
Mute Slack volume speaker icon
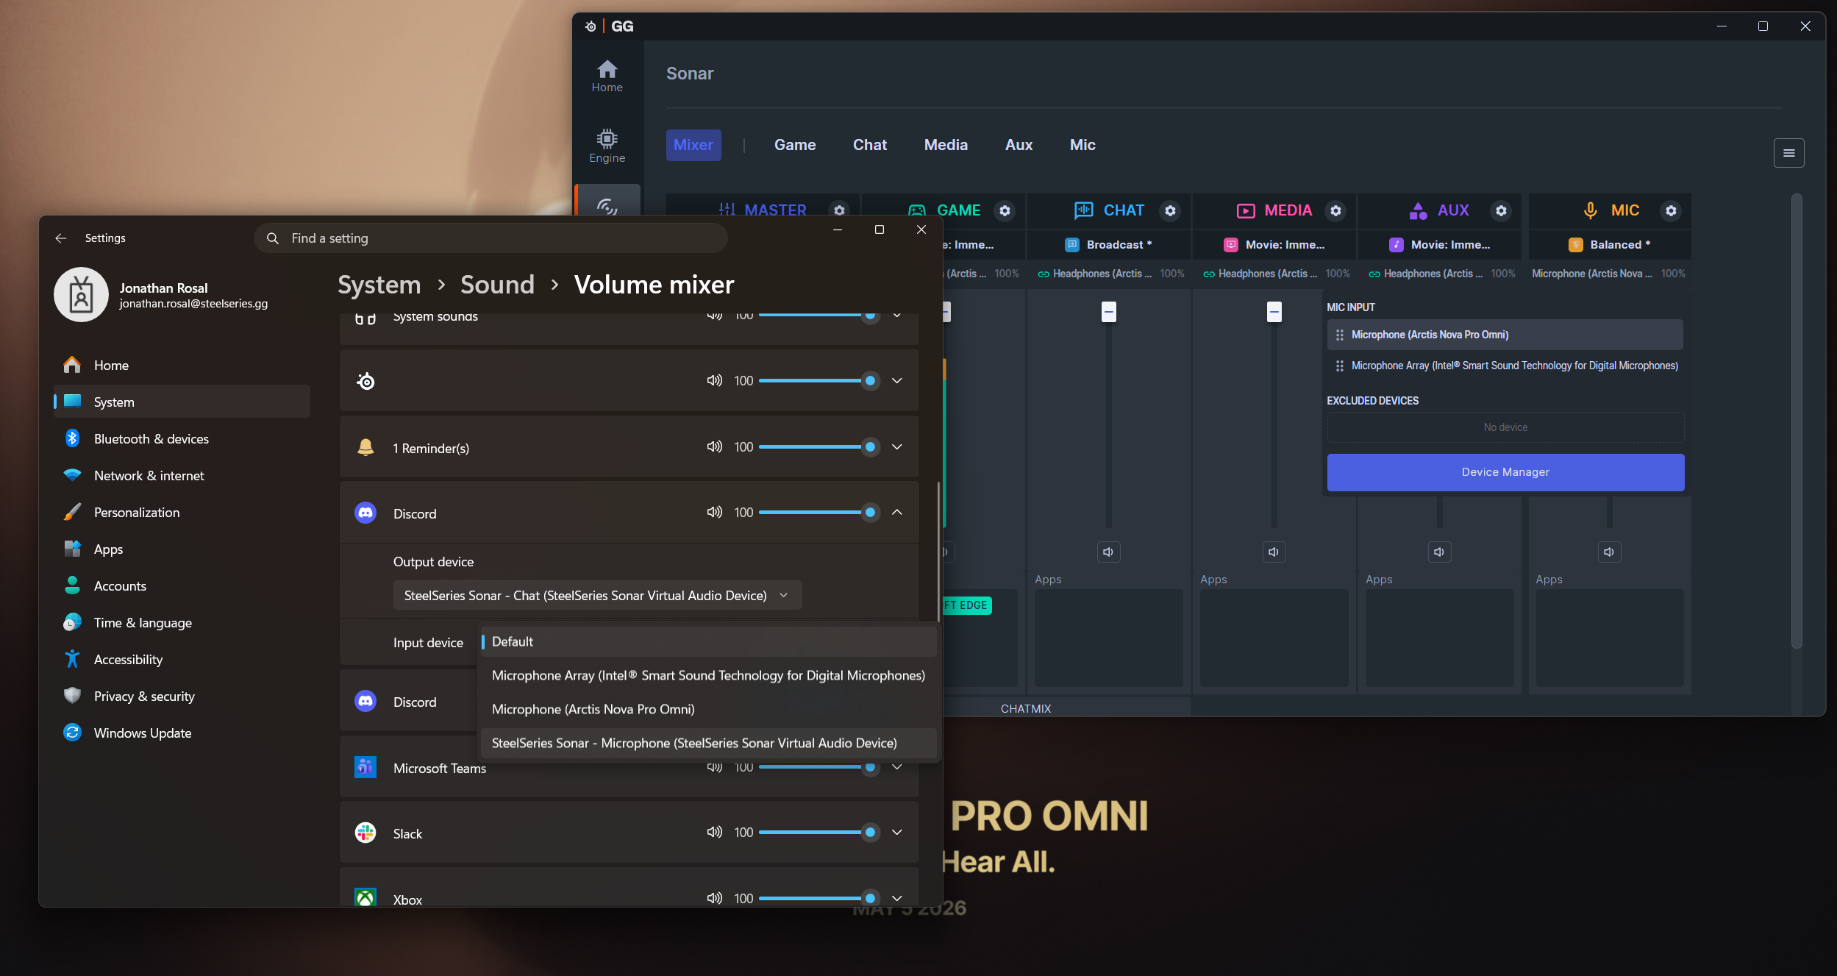714,832
